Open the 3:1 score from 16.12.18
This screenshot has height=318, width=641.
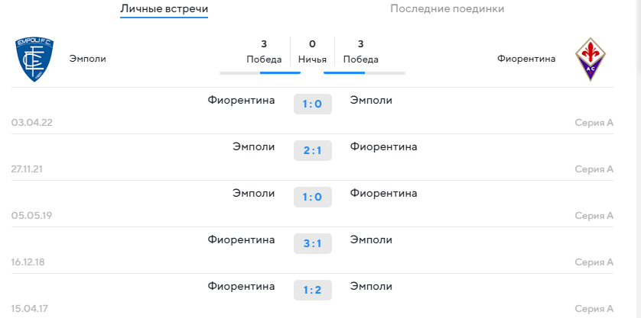[313, 244]
